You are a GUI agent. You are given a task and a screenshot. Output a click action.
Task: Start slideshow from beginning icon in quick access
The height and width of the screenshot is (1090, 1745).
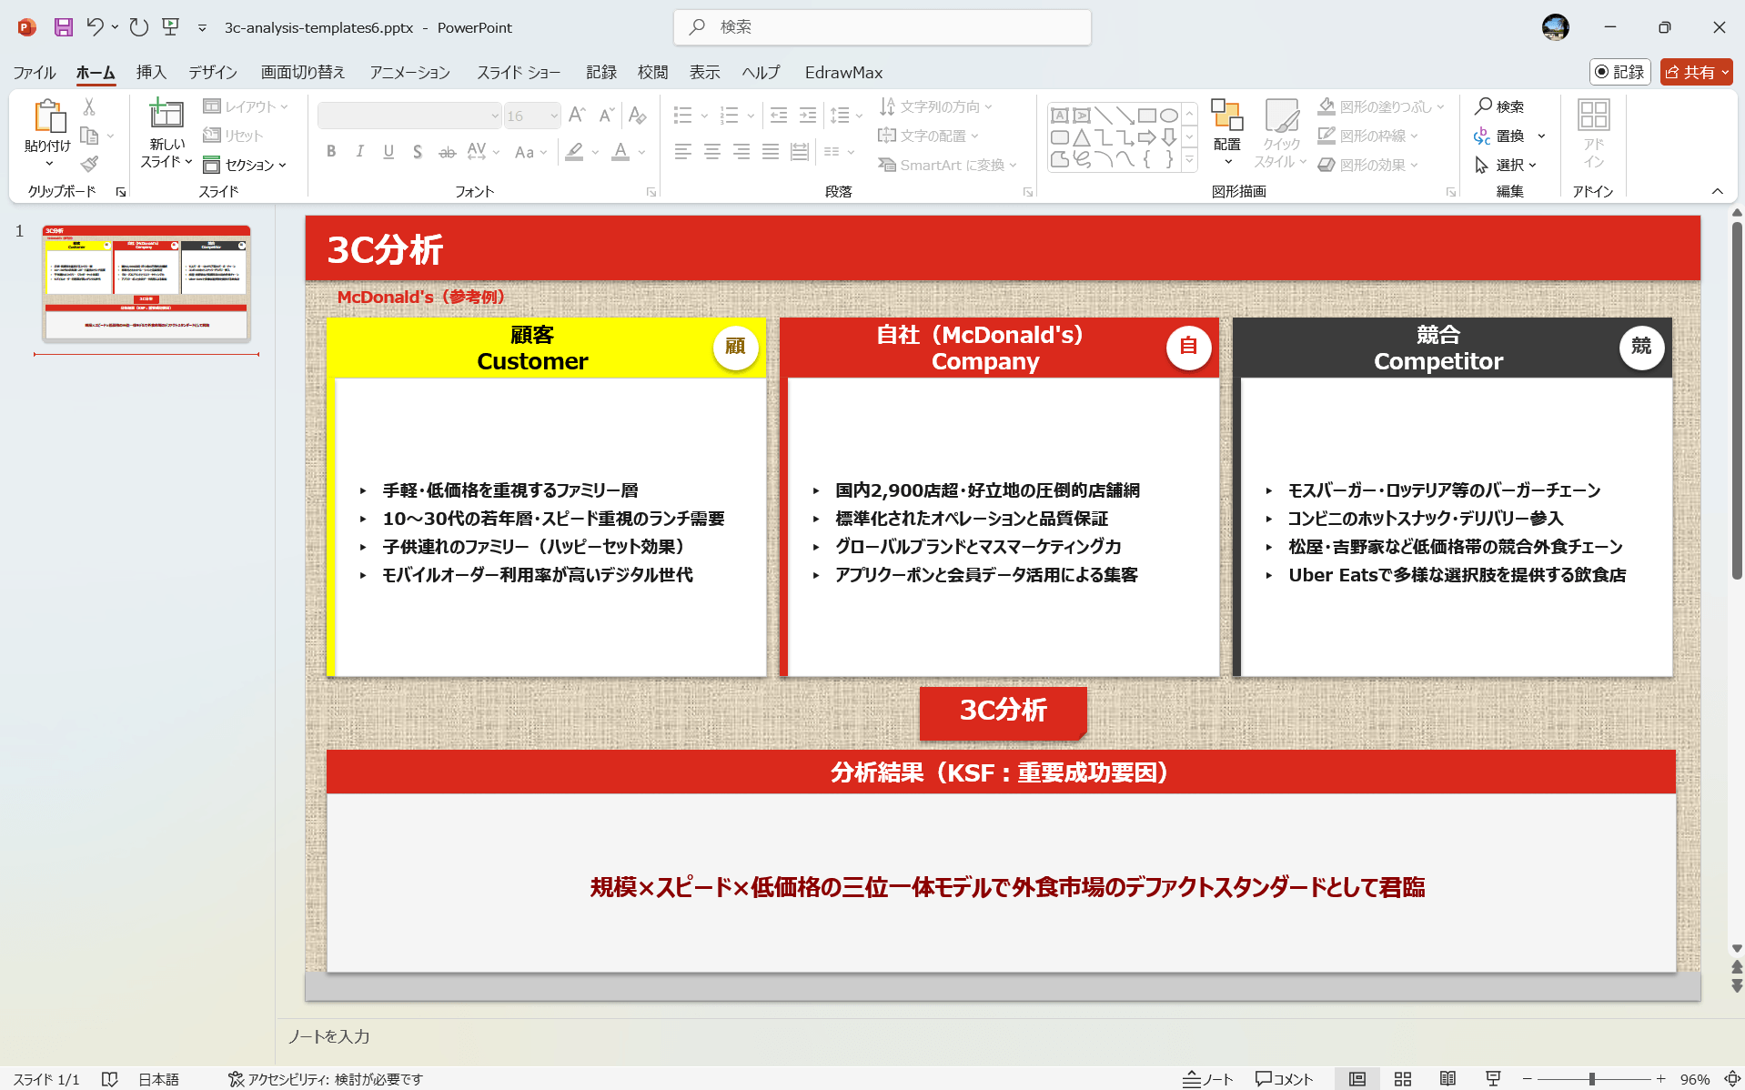(x=171, y=27)
